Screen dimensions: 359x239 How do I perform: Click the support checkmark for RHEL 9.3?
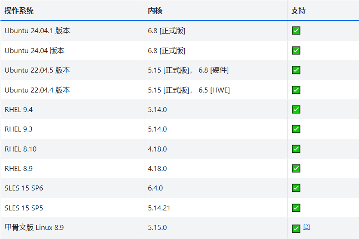coord(296,129)
